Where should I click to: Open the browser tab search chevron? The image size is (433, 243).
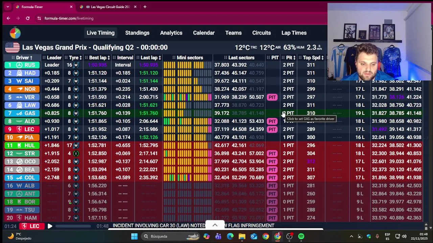tap(8, 7)
